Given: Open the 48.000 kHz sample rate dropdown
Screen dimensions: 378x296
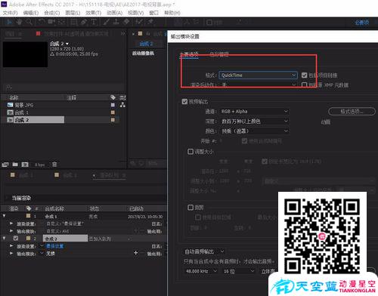Looking at the screenshot, I should coord(201,271).
